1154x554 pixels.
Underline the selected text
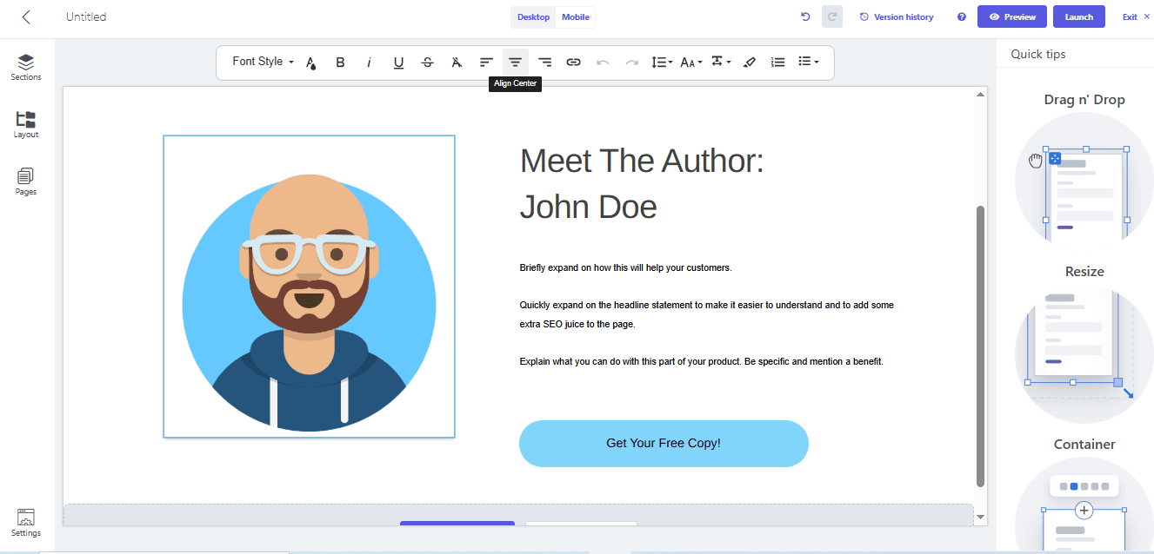pos(398,62)
